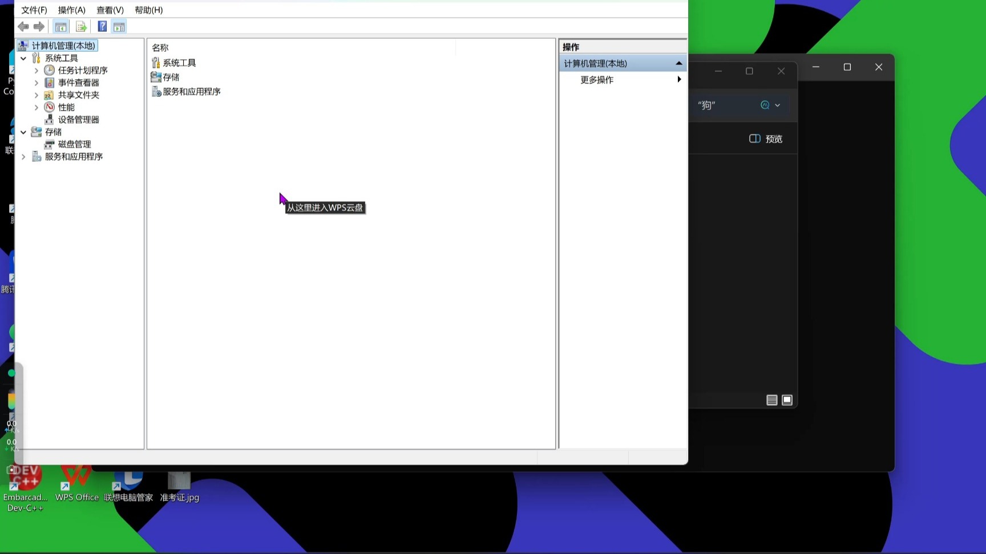
Task: Expand the 性能 node
Action: 37,107
